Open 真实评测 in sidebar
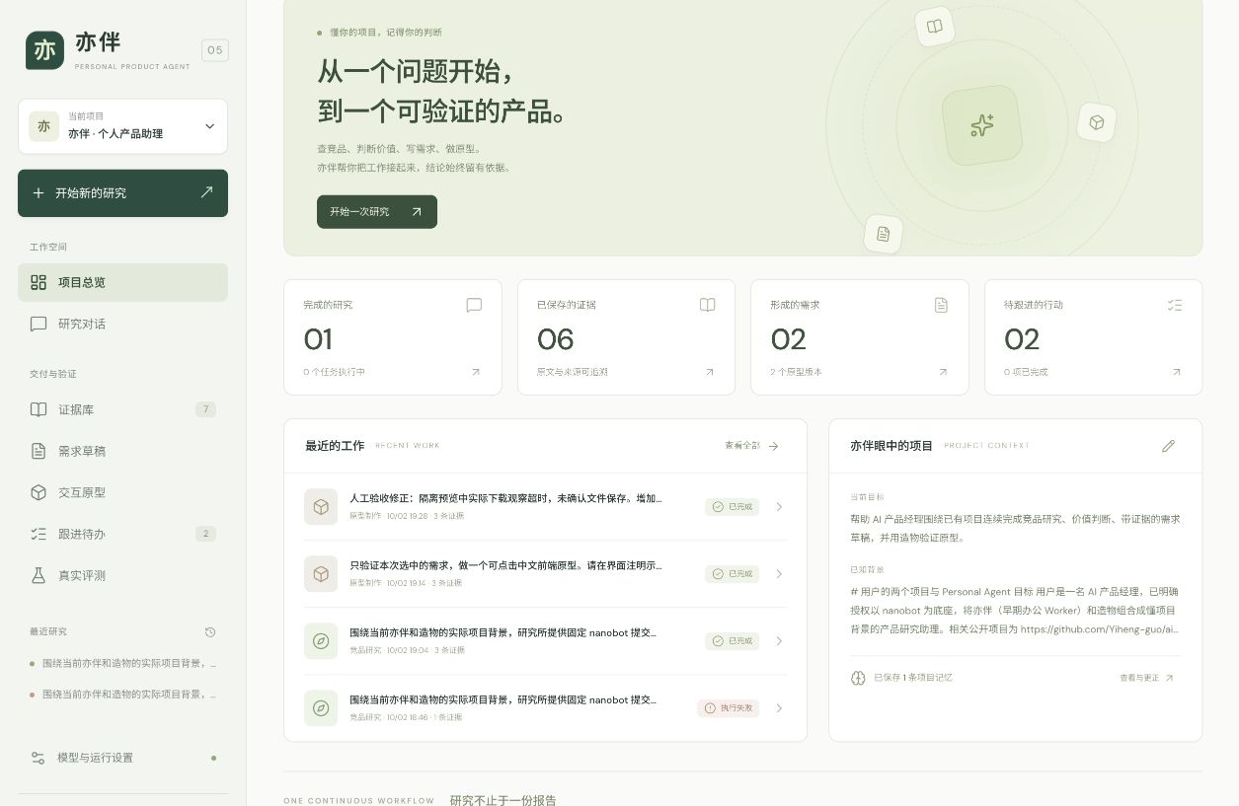 click(122, 575)
